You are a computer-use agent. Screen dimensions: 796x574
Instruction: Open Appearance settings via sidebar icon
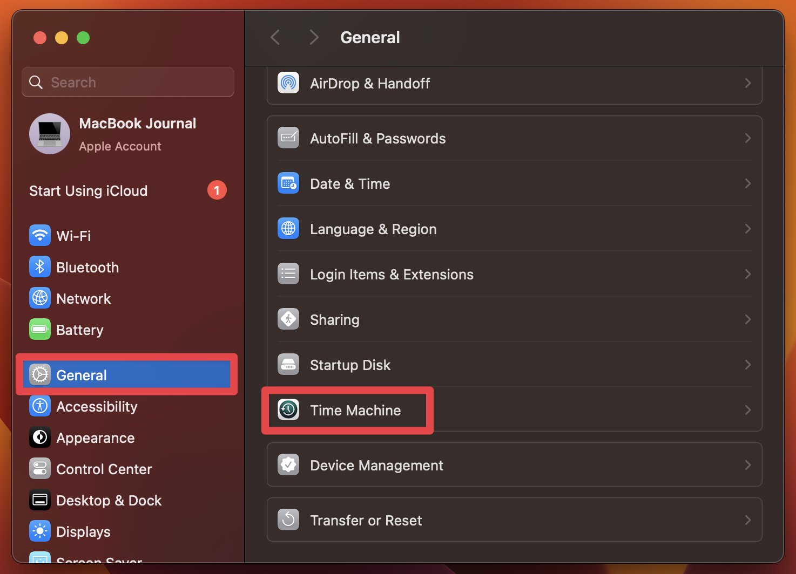40,438
